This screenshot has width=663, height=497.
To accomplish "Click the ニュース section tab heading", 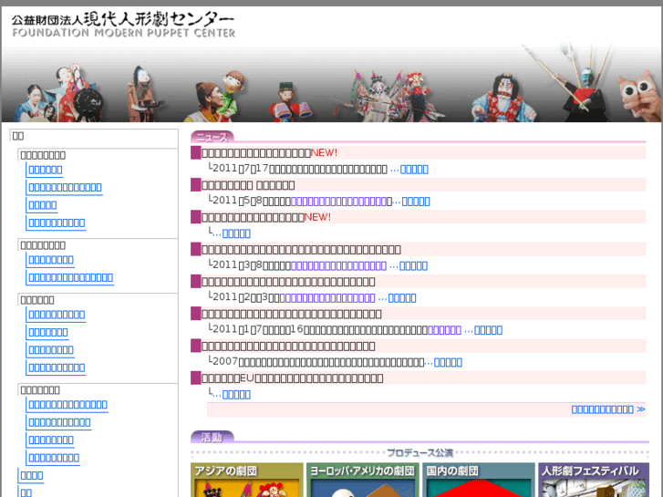I will point(212,137).
